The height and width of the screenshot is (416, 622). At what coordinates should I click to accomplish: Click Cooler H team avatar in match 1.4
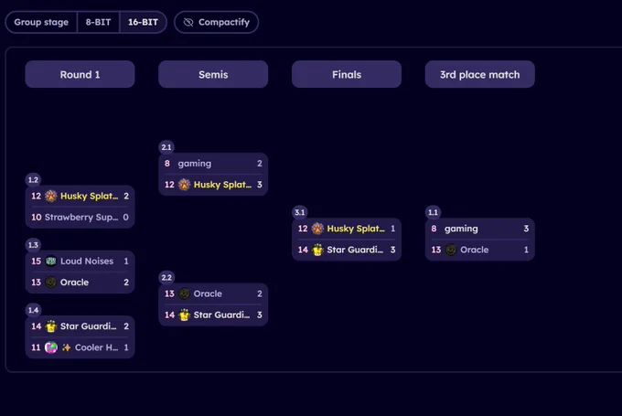[51, 347]
